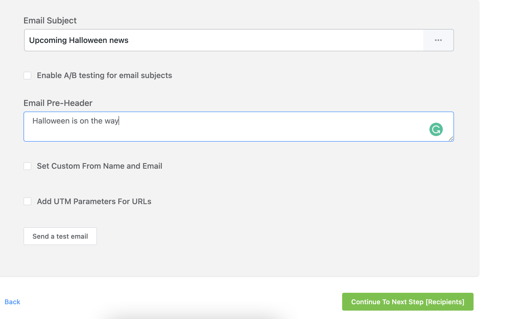The height and width of the screenshot is (319, 506).
Task: Open the three-dot menu in Email Subject
Action: 438,40
